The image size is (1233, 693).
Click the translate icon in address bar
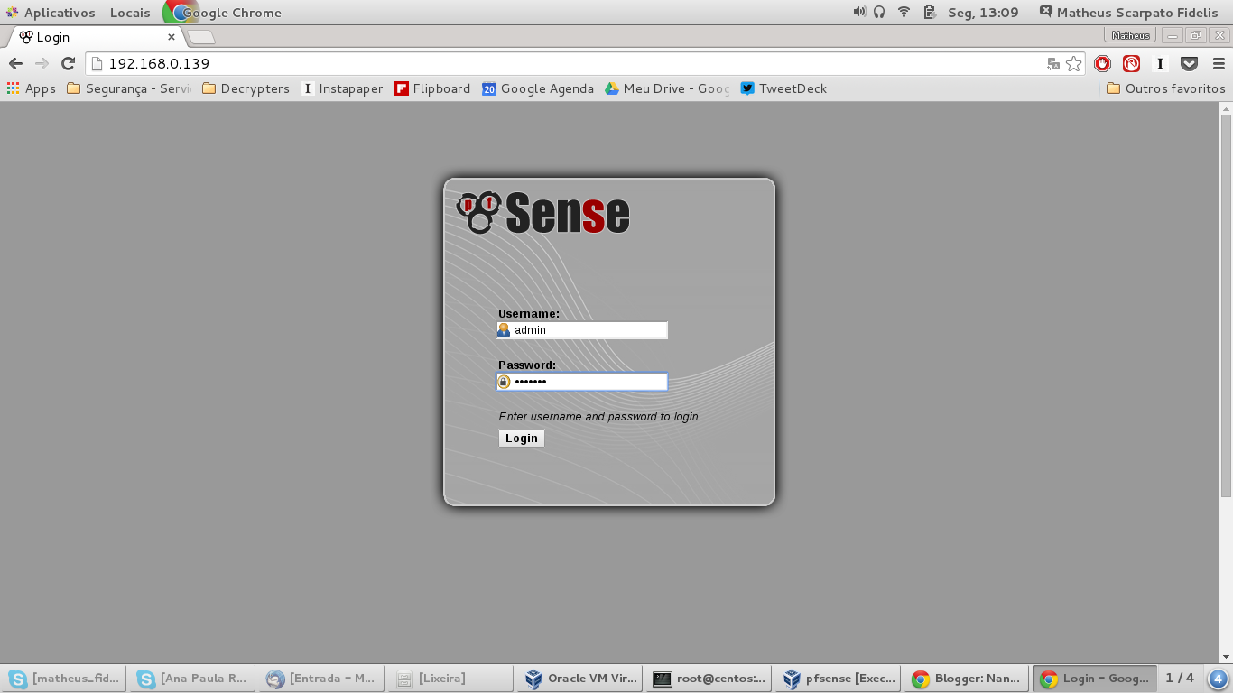pyautogui.click(x=1053, y=64)
